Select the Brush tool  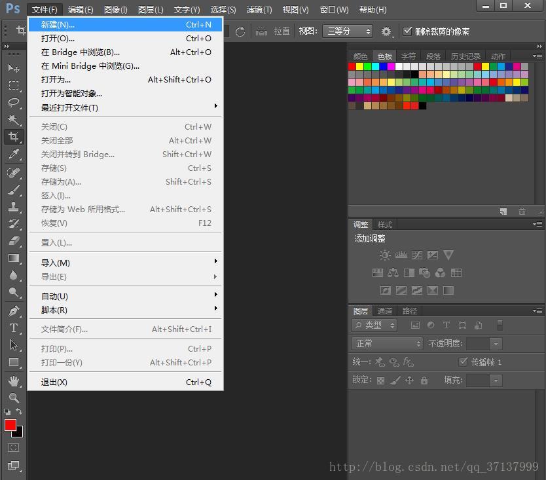14,190
